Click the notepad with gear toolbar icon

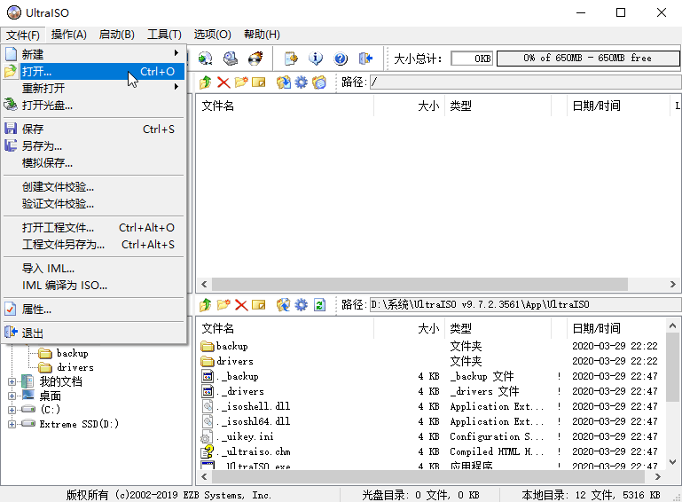(x=291, y=59)
